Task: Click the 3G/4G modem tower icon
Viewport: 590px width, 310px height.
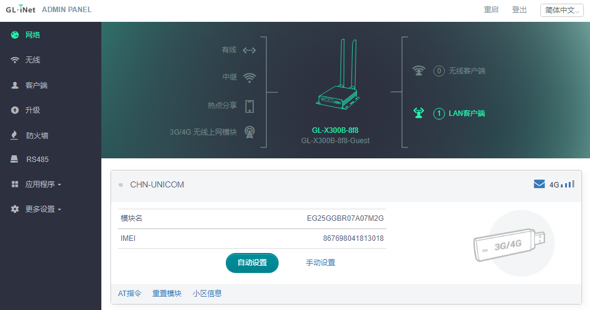Action: [249, 132]
